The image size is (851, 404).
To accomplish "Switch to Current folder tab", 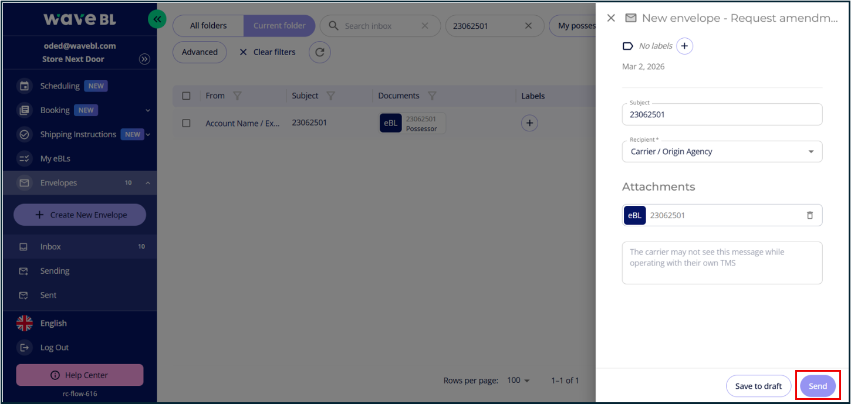I will 279,26.
